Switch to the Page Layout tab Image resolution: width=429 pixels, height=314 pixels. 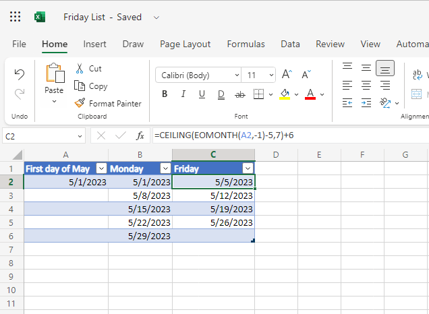coord(185,44)
